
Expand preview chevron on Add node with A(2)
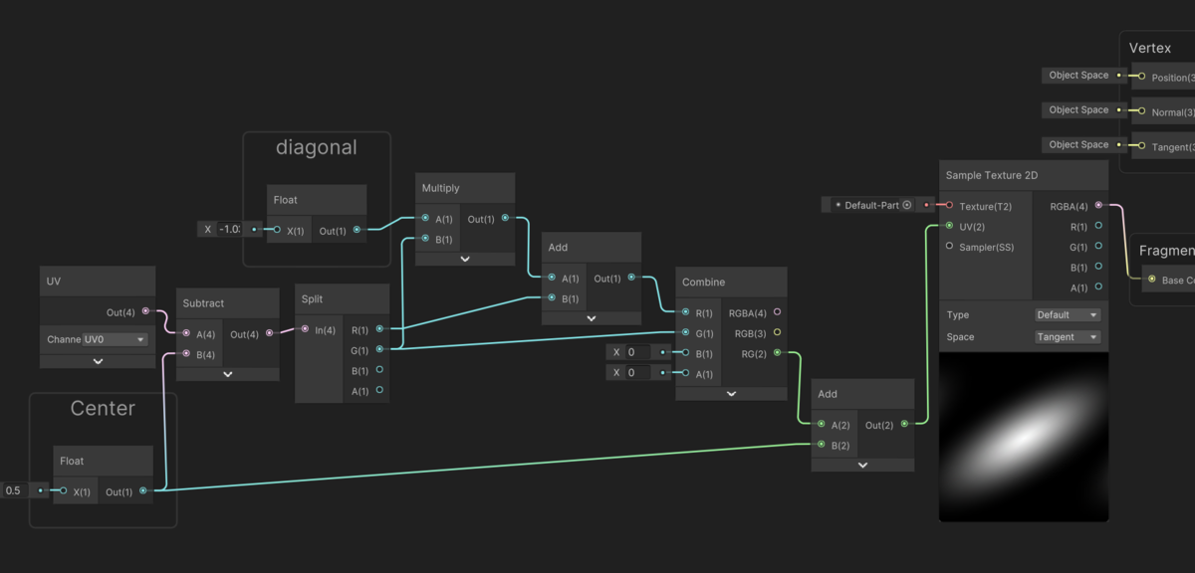(862, 465)
